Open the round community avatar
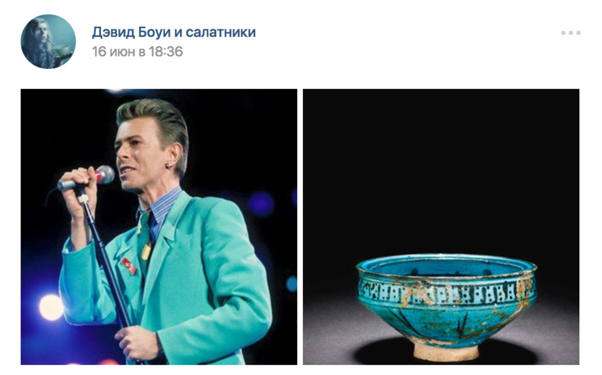 pos(48,42)
